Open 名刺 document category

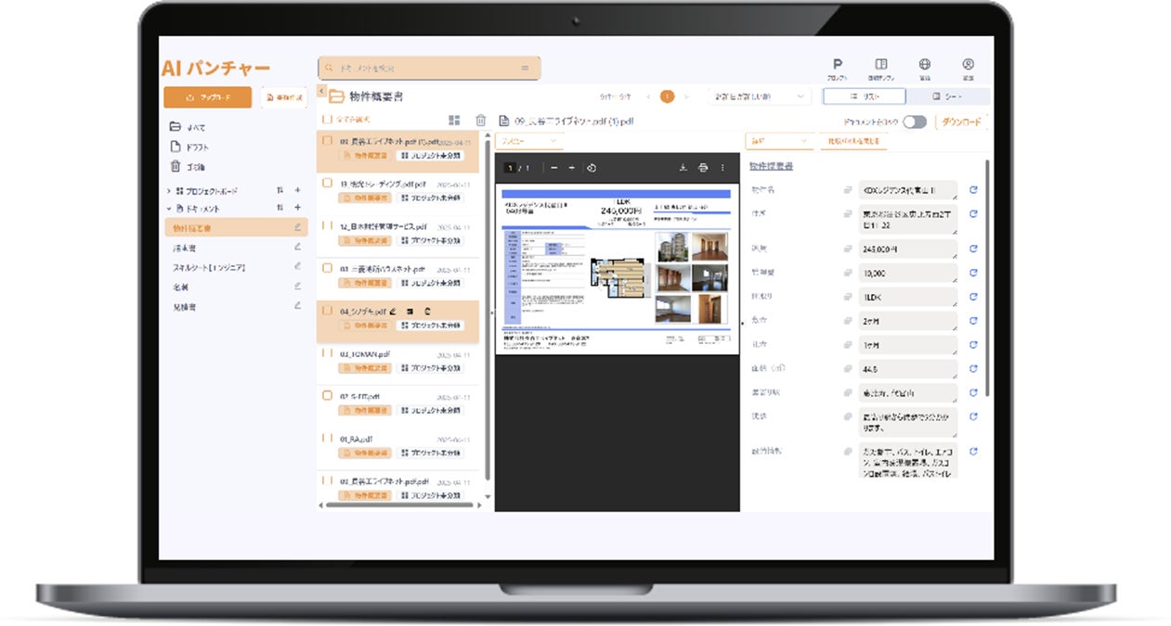(179, 287)
